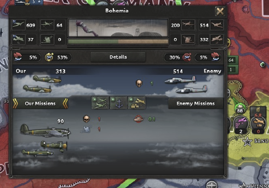Toggle the air superiority mission filter

100,103
